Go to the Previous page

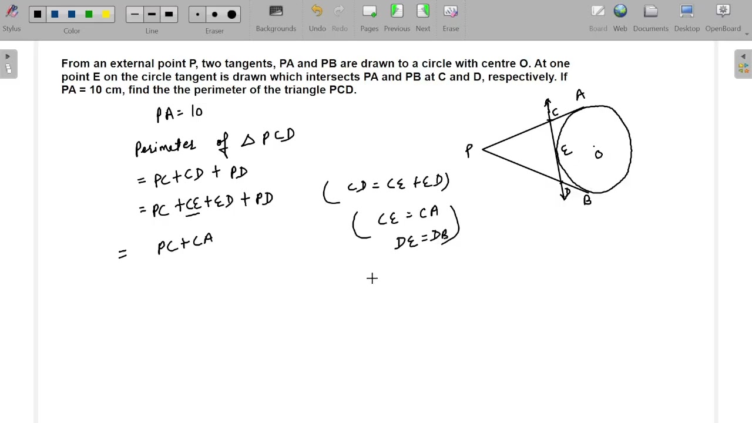point(397,18)
